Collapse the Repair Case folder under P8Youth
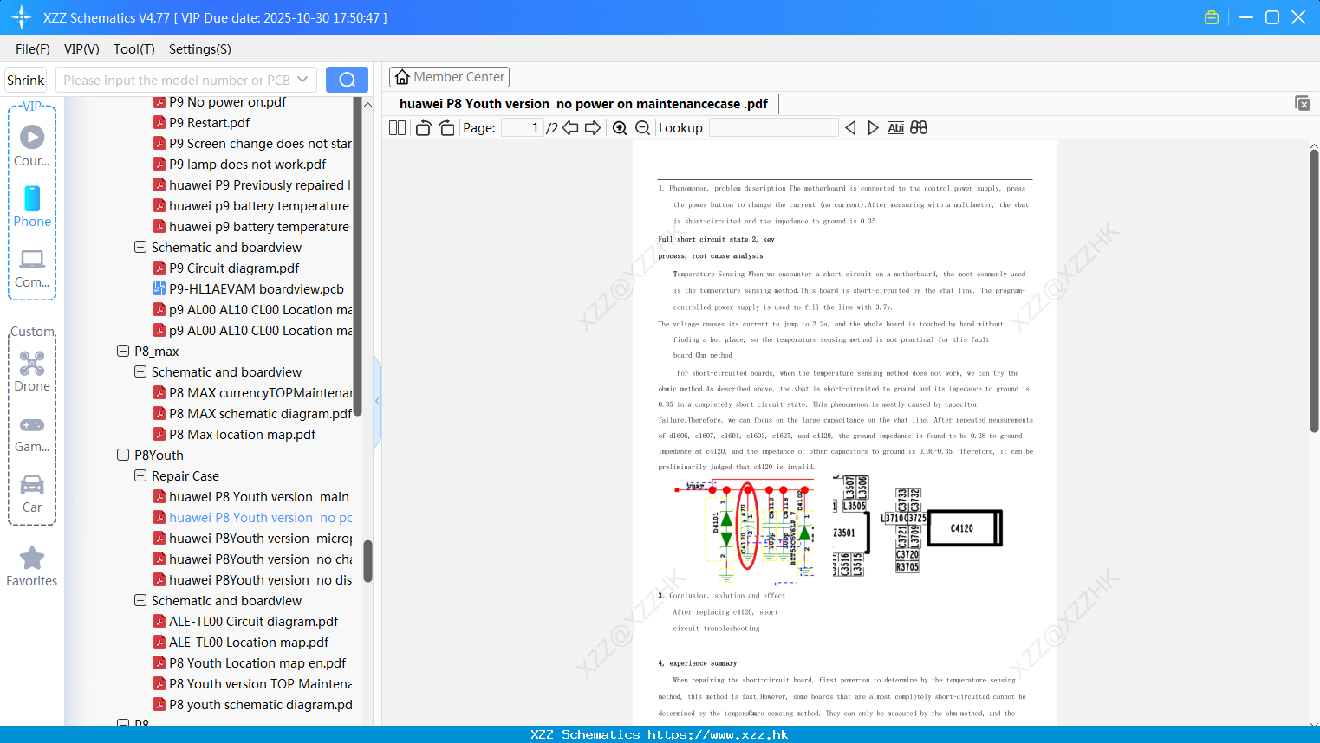Viewport: 1320px width, 743px height. pos(140,475)
